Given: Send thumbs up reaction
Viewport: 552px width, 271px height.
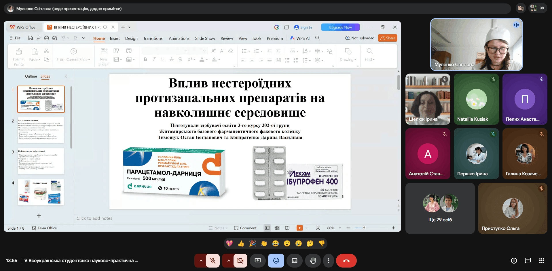Looking at the screenshot, I should 241,243.
